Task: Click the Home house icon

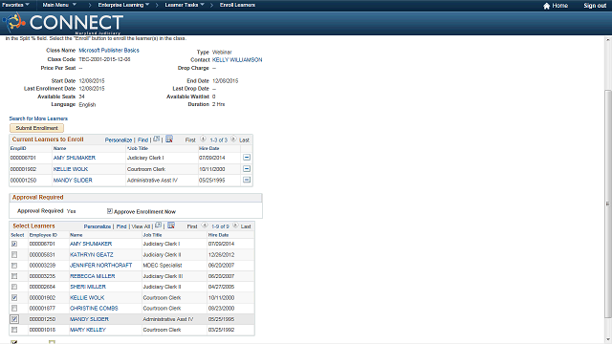Action: 546,6
